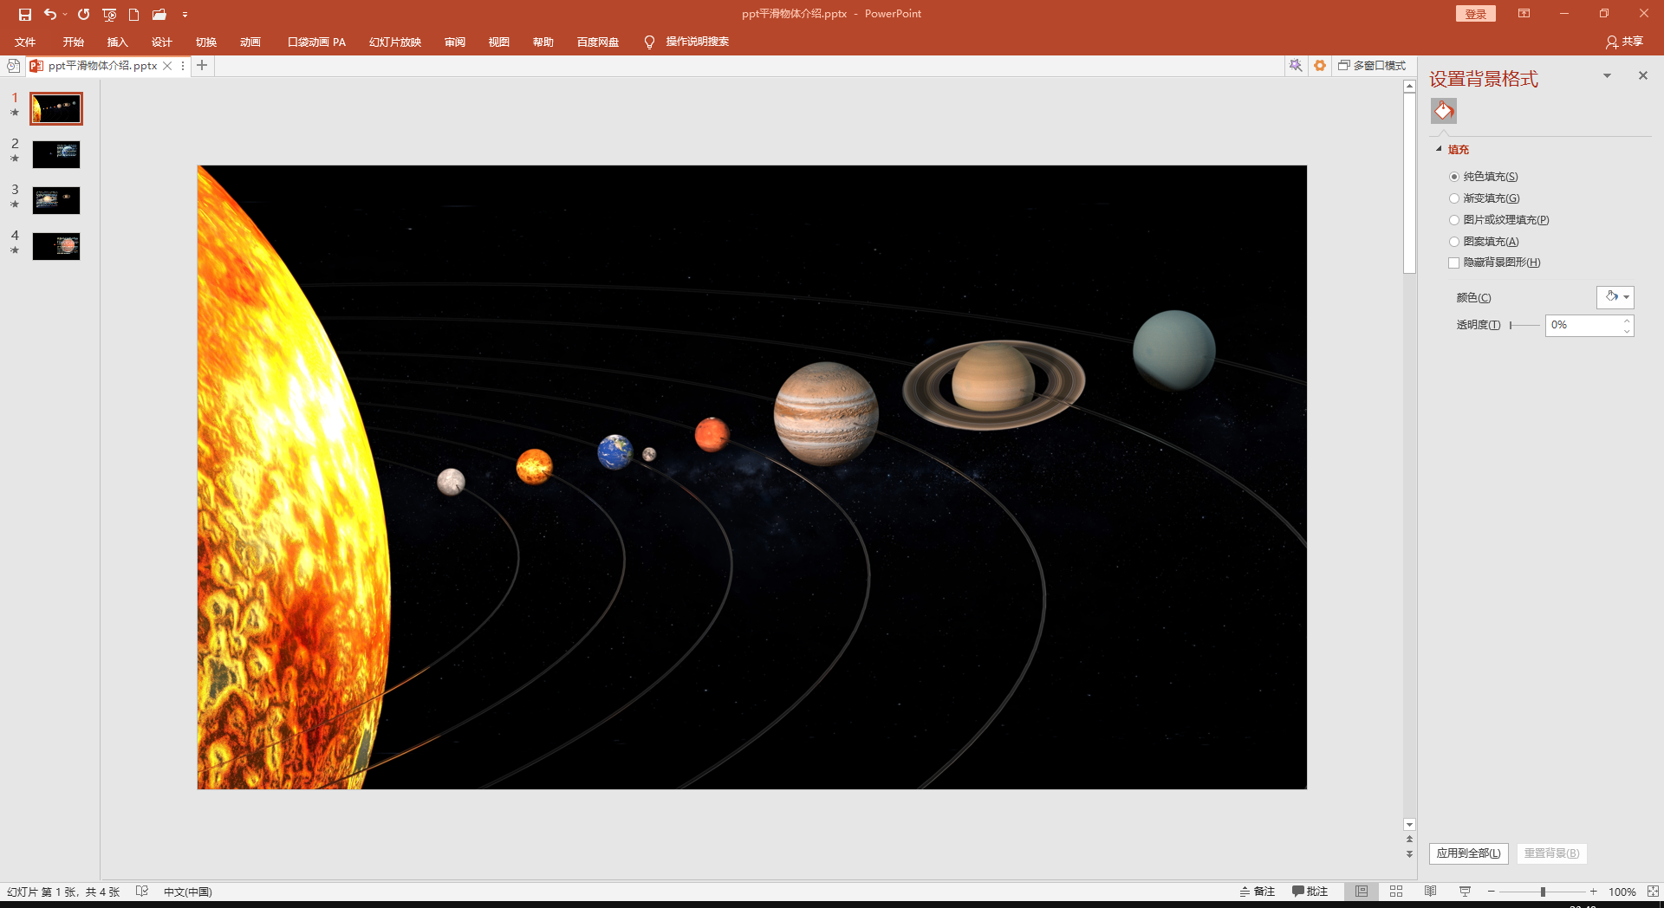Decrease transparency with the down spinner arrow

(1627, 331)
